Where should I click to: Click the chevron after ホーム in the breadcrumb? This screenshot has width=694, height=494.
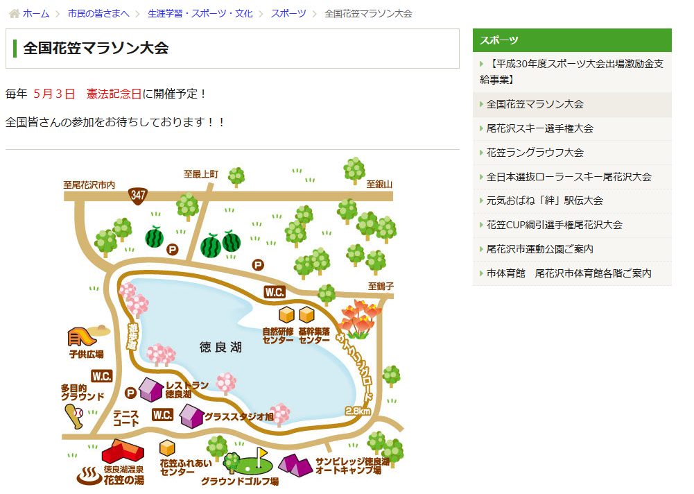pyautogui.click(x=58, y=14)
